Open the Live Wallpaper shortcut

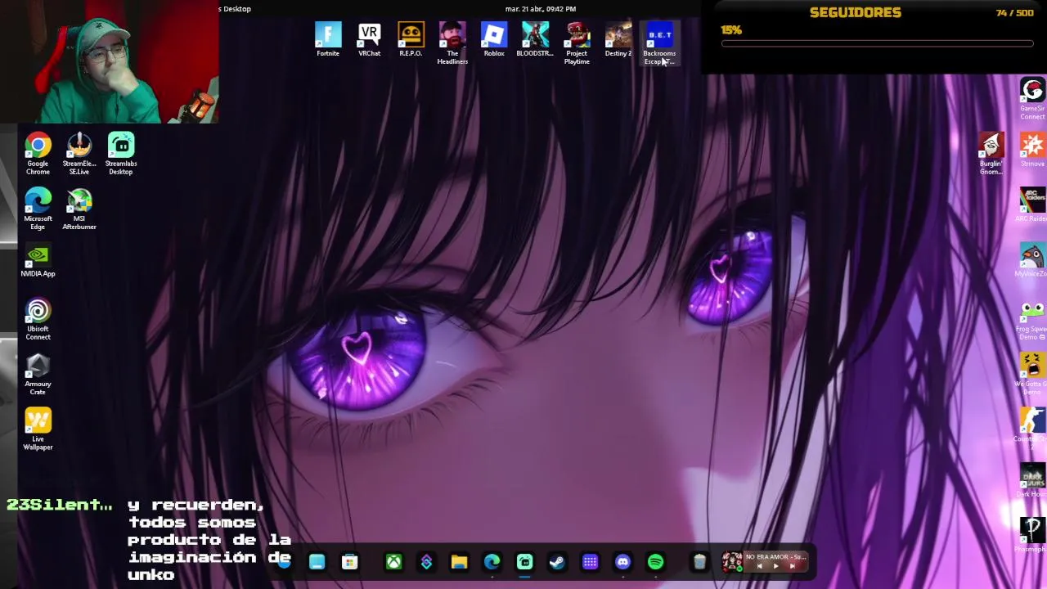(x=38, y=429)
